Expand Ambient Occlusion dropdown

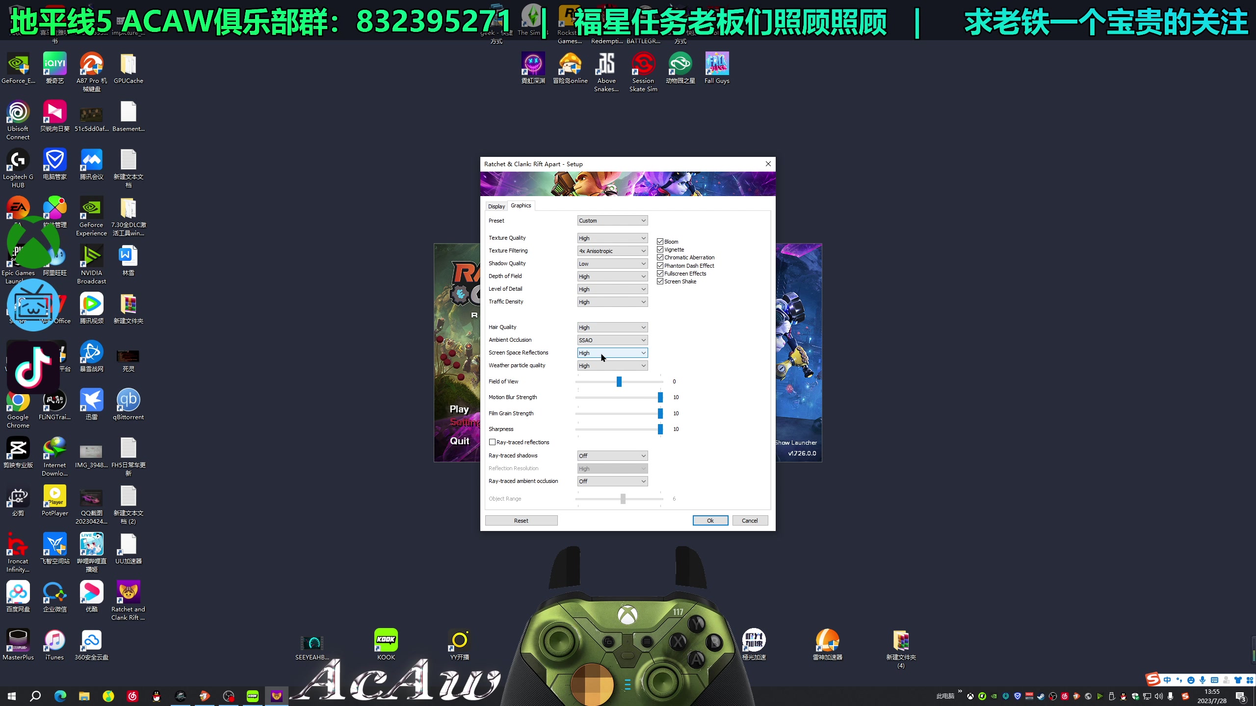tap(612, 340)
